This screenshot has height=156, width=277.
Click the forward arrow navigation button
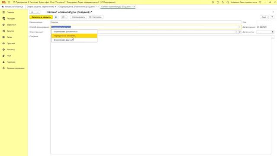(x=38, y=12)
